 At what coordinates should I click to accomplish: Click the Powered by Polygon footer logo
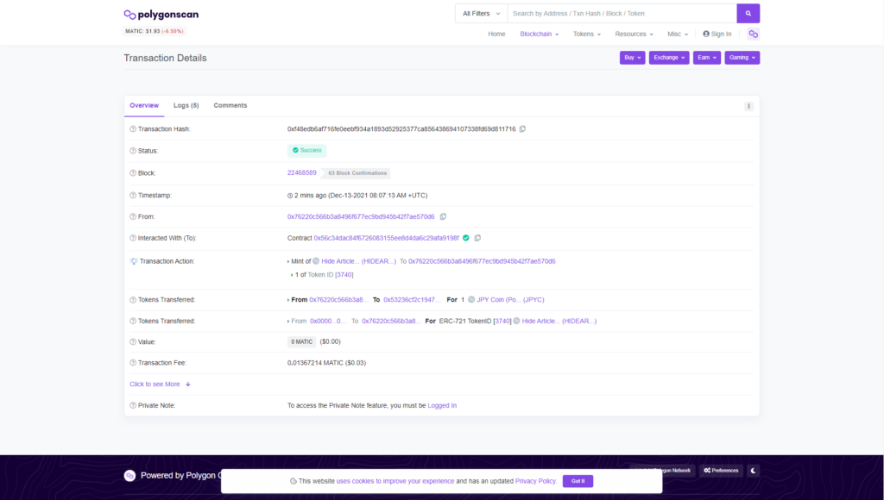[129, 476]
